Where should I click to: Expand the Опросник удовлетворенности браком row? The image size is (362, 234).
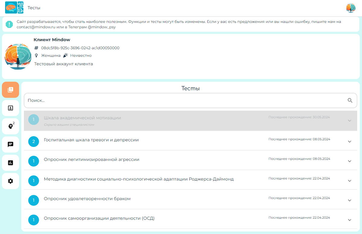(x=350, y=200)
